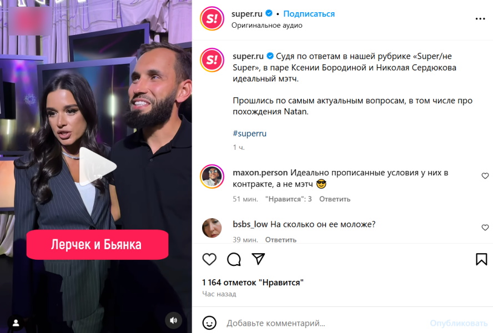The height and width of the screenshot is (333, 493).
Task: Play the video with the center play button
Action: tap(97, 167)
